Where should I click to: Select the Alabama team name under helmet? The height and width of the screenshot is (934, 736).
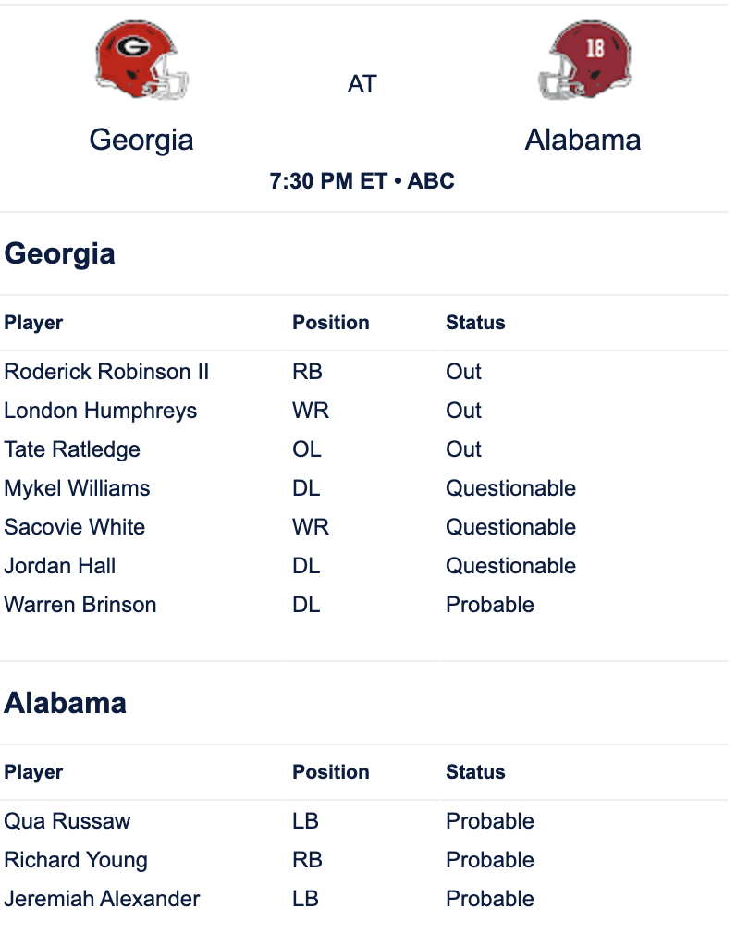[x=583, y=140]
